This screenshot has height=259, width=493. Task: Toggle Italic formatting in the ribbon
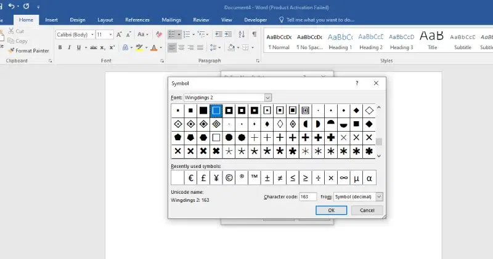[70, 47]
